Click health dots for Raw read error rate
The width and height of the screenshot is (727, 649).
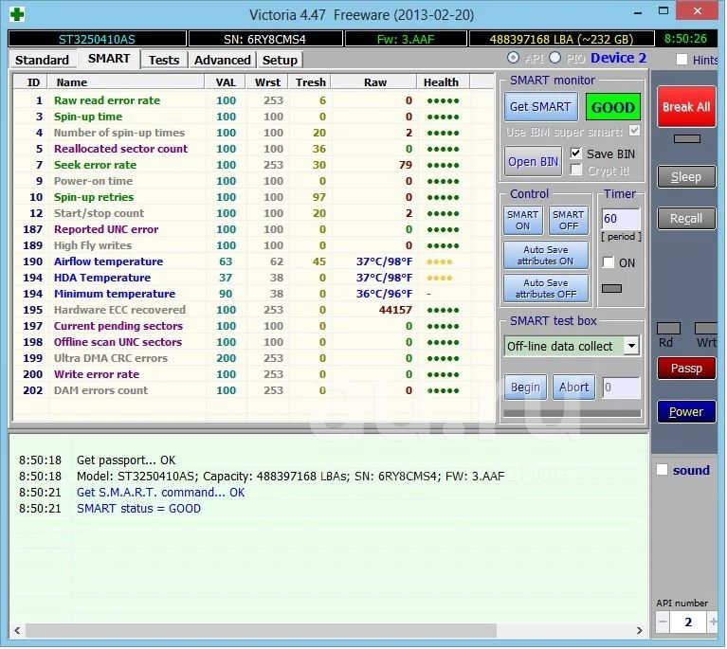pos(443,100)
